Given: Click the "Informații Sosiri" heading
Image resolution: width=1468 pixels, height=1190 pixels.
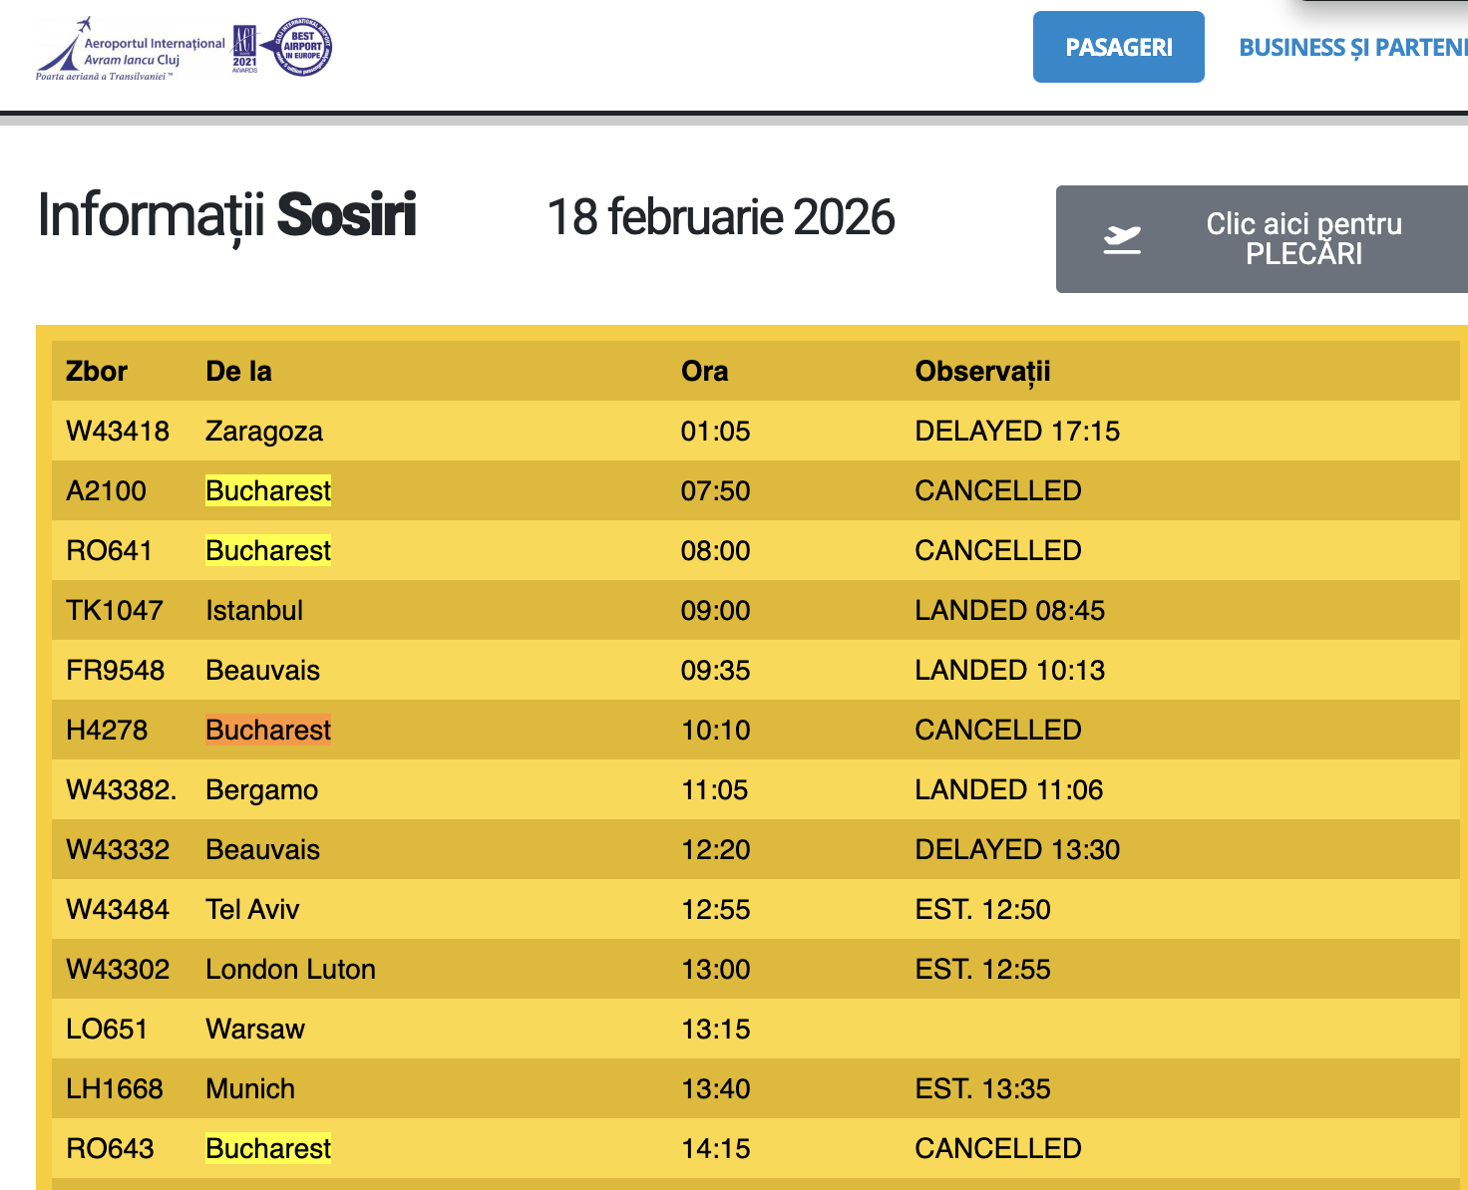Looking at the screenshot, I should tap(226, 215).
